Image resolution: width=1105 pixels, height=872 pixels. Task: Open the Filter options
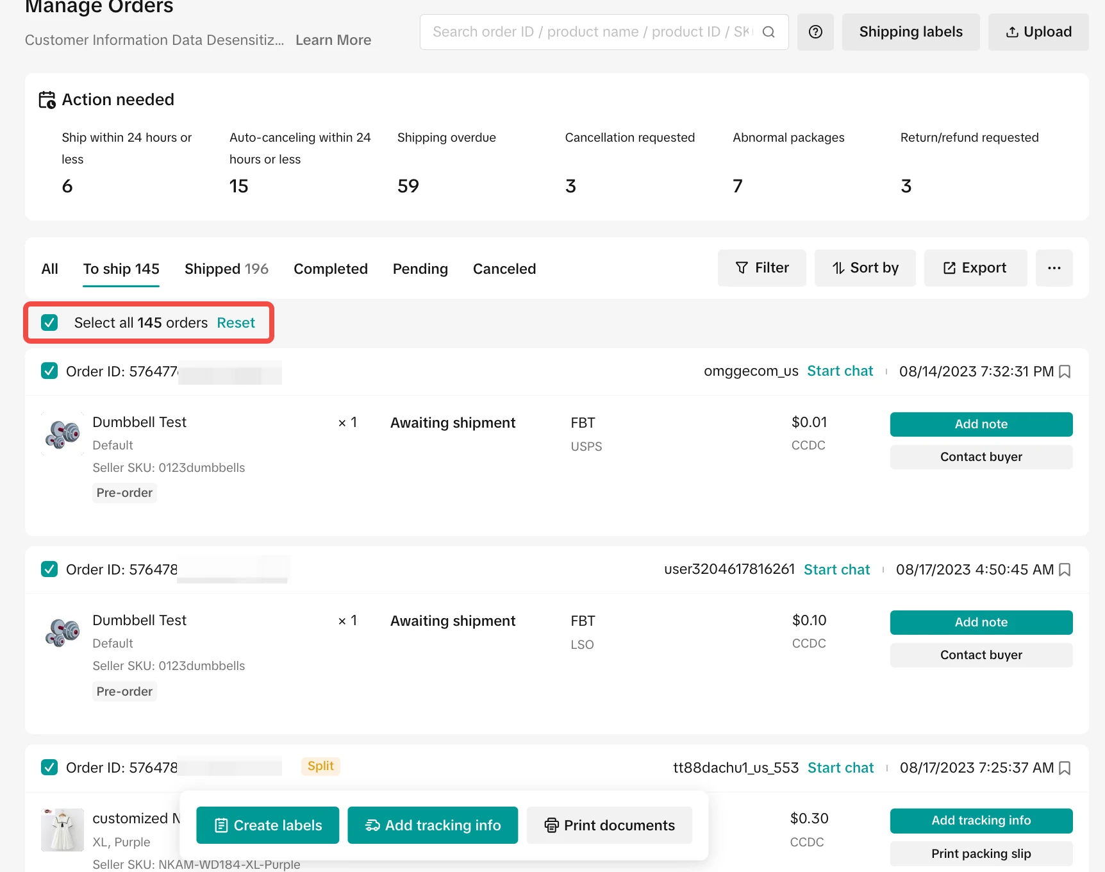[761, 268]
